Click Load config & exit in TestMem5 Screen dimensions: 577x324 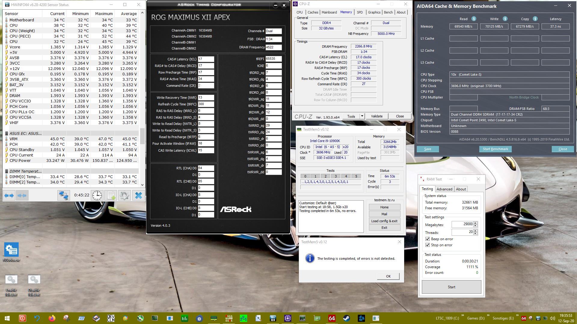tap(384, 221)
